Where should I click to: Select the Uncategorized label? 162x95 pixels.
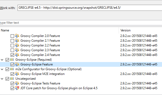click(26, 79)
